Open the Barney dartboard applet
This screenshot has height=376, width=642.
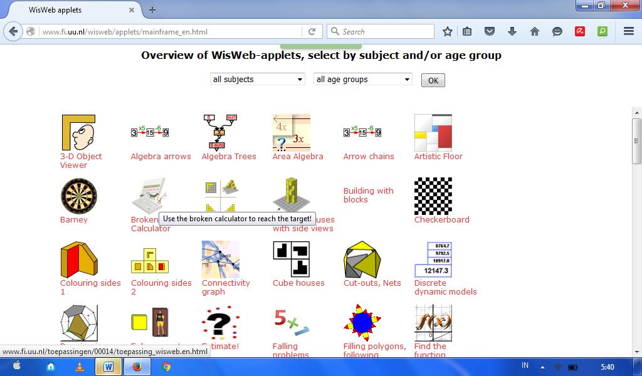pos(78,195)
